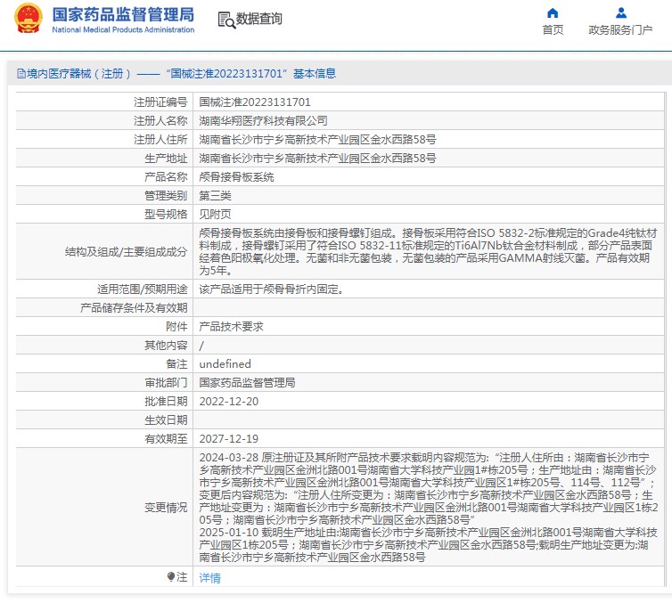The width and height of the screenshot is (672, 603).
Task: Click the 有效期至 row label
Action: coord(166,438)
